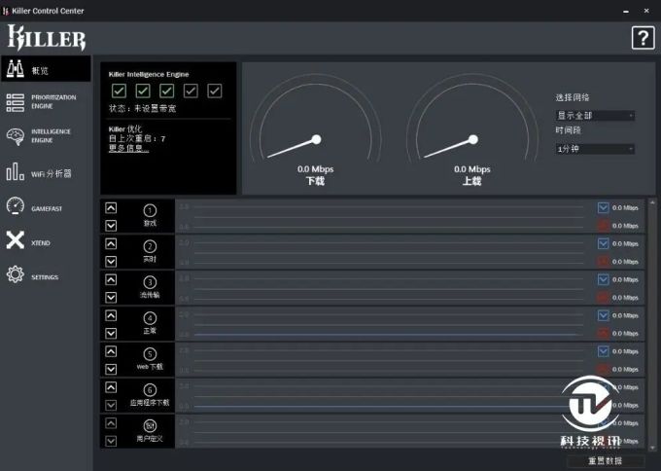661x471 pixels.
Task: Click up arrow in 实时 row
Action: [111, 243]
